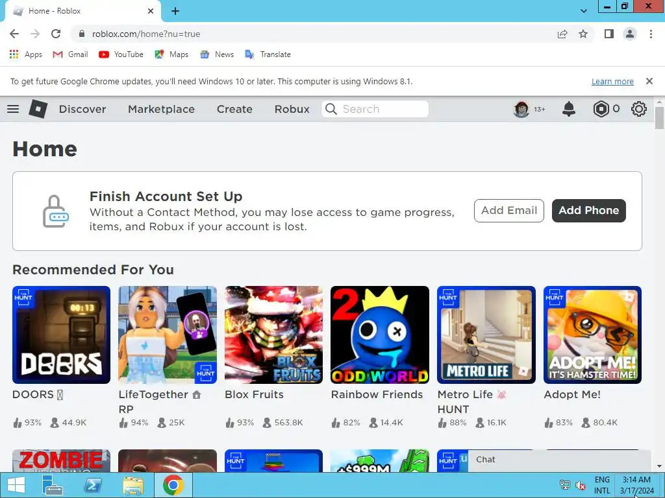
Task: Open the Blox Fruits game thumbnail
Action: click(273, 335)
